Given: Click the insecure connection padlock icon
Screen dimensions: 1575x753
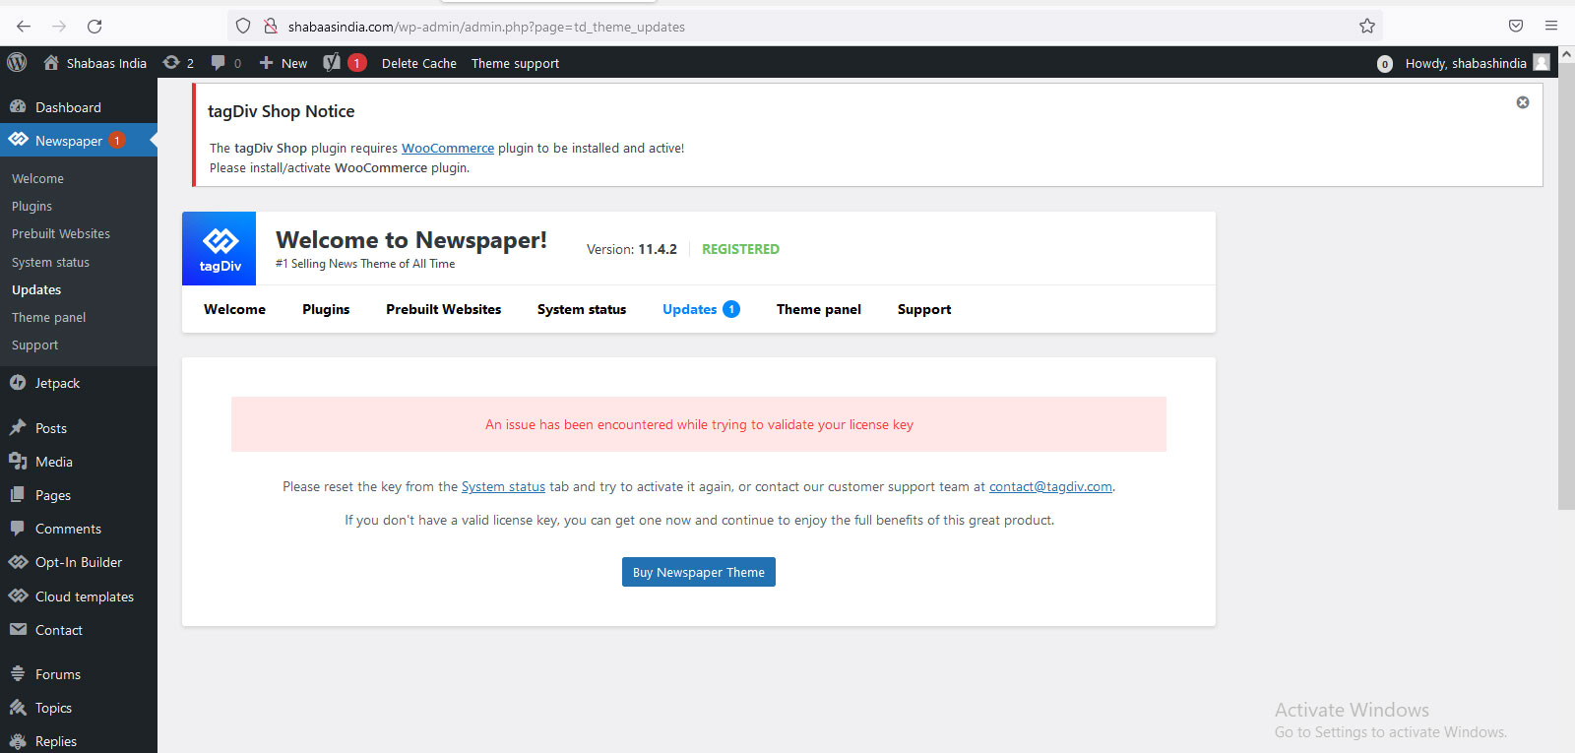Looking at the screenshot, I should (271, 27).
